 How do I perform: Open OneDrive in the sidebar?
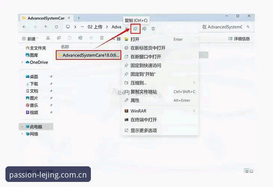37,62
